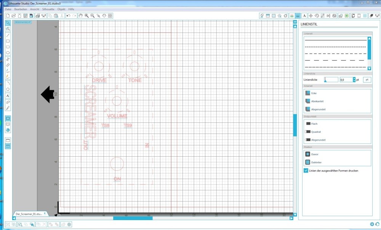Close the Der_Screamer_01 tab with its x

click(x=45, y=214)
